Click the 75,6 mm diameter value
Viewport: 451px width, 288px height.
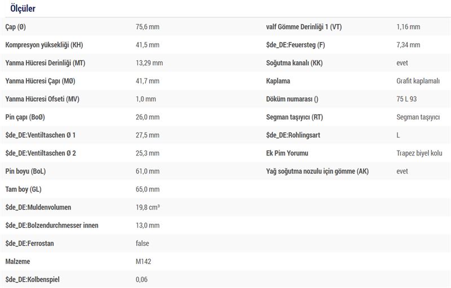pos(148,27)
